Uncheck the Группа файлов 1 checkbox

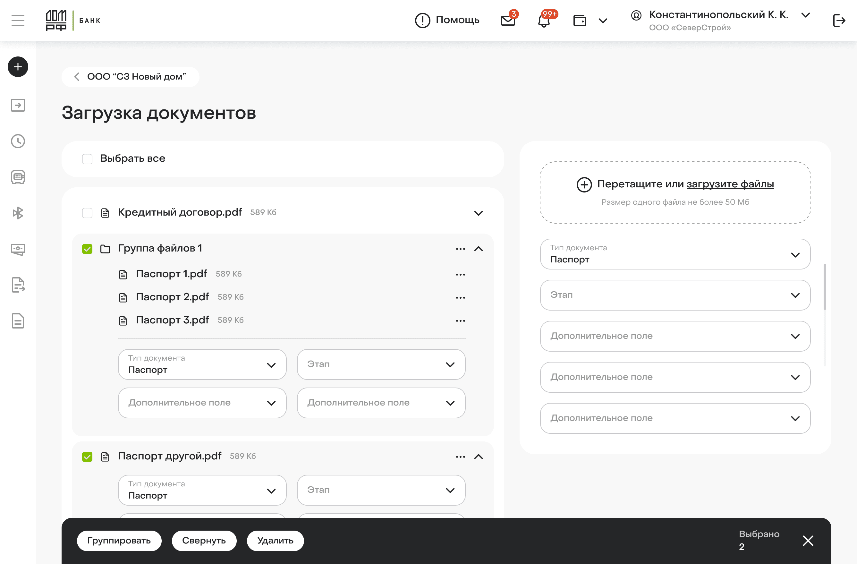point(87,249)
